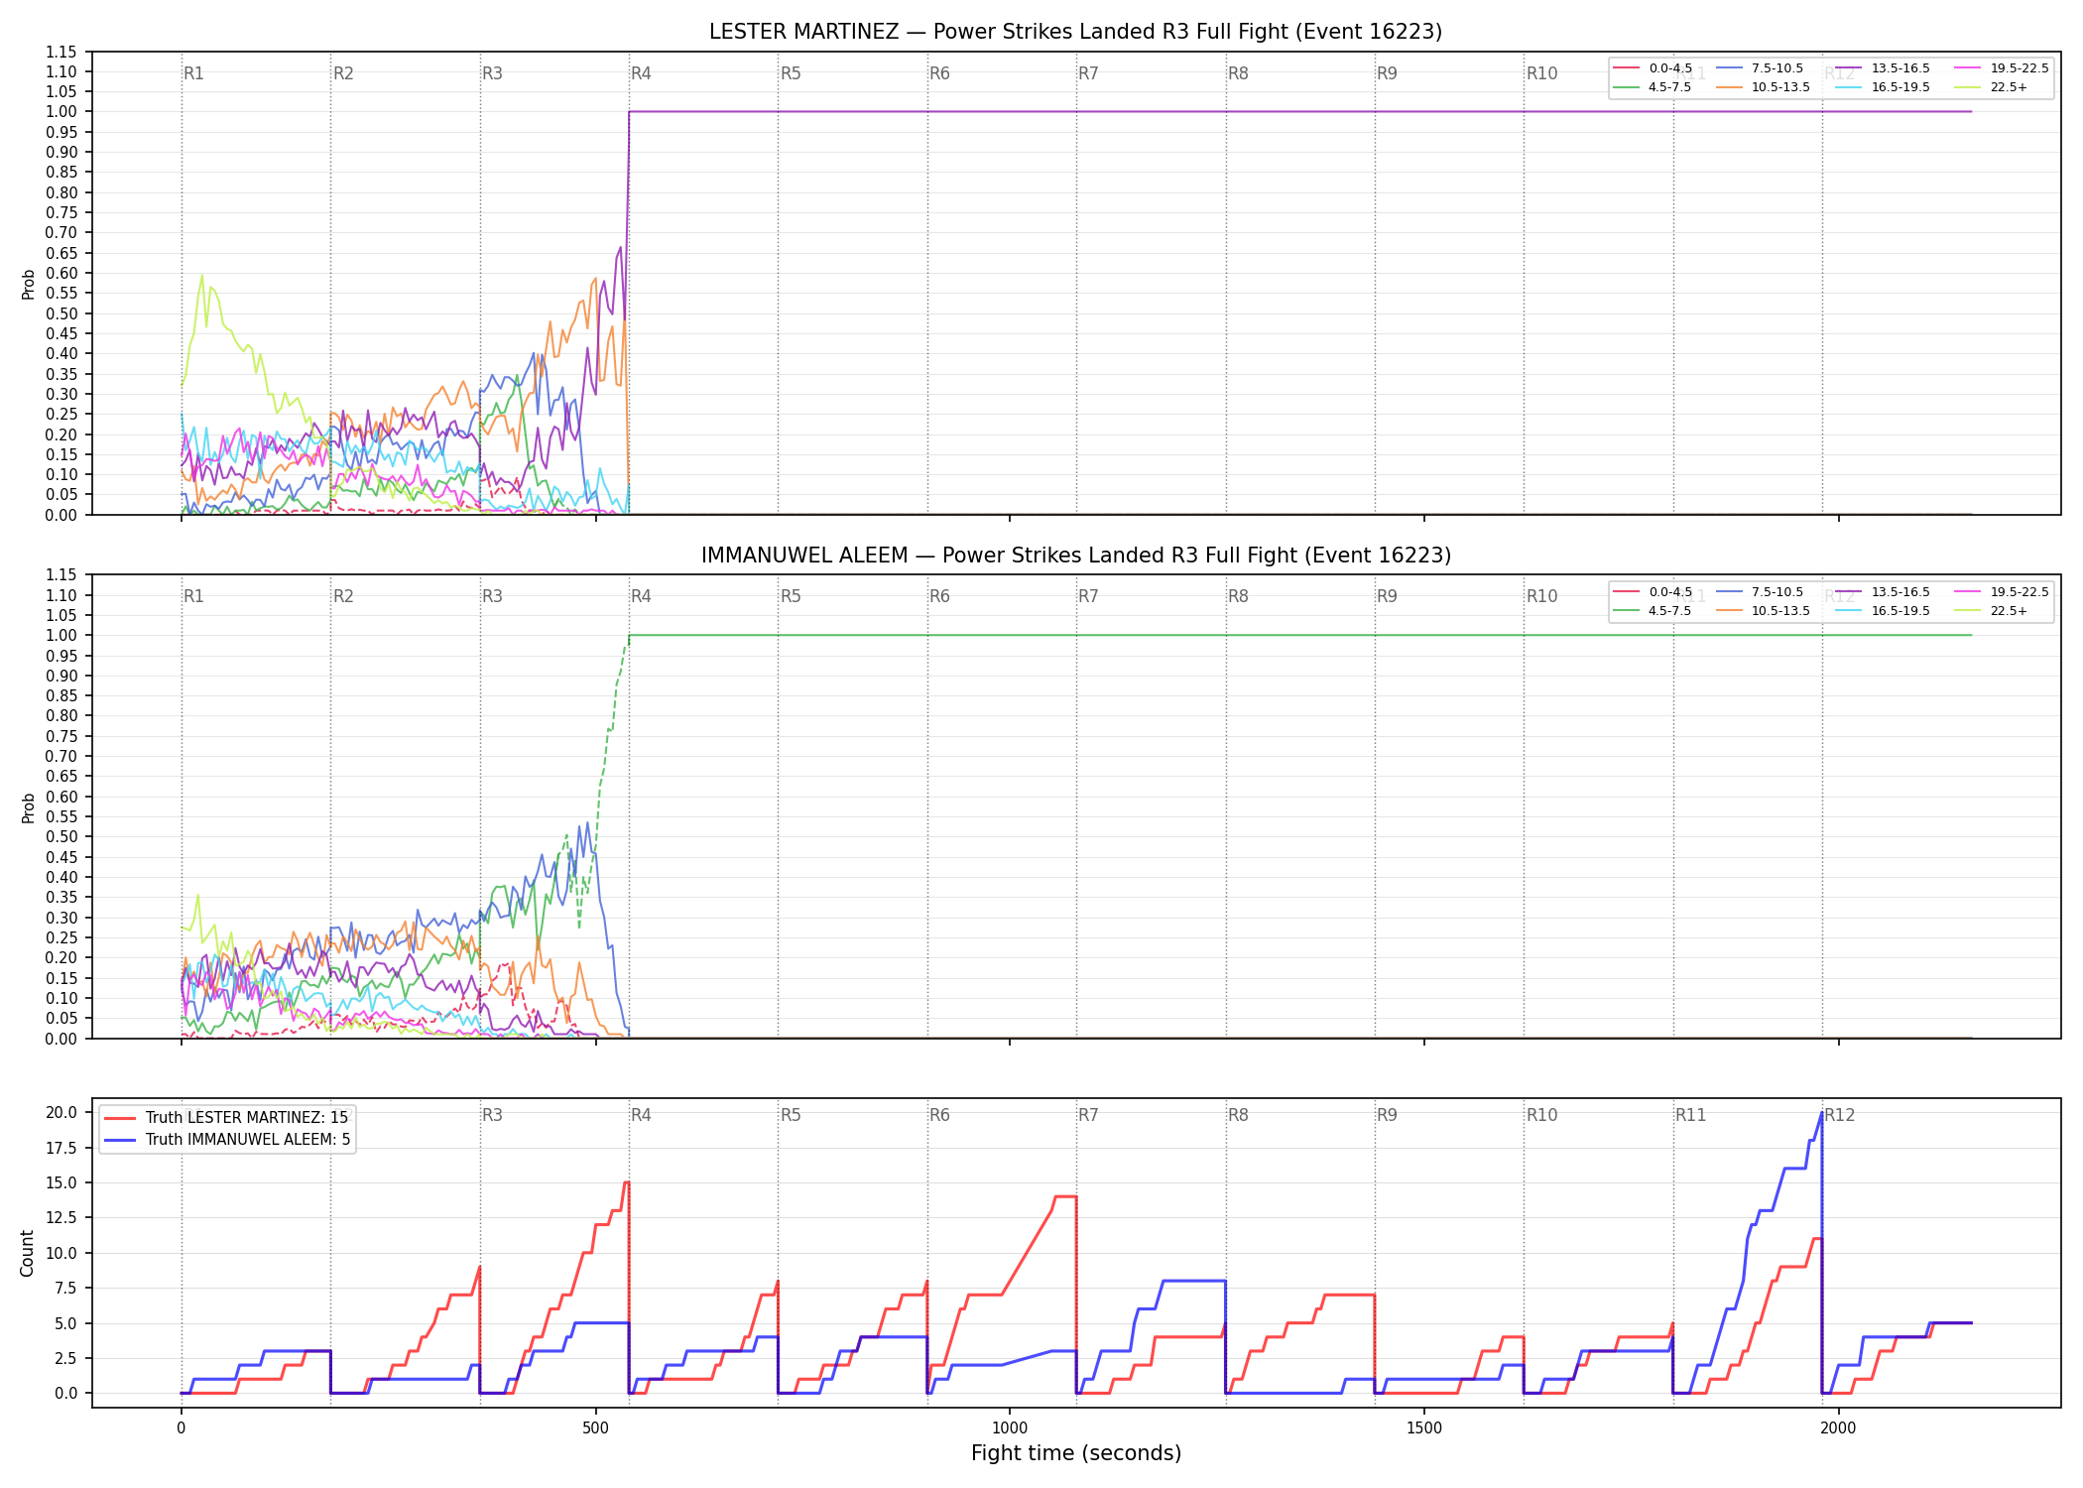
Task: Click R10 marker in the Count chart
Action: (x=1542, y=1115)
